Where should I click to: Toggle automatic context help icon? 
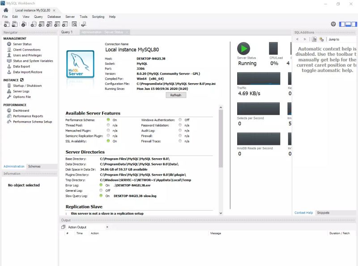[x=321, y=39]
